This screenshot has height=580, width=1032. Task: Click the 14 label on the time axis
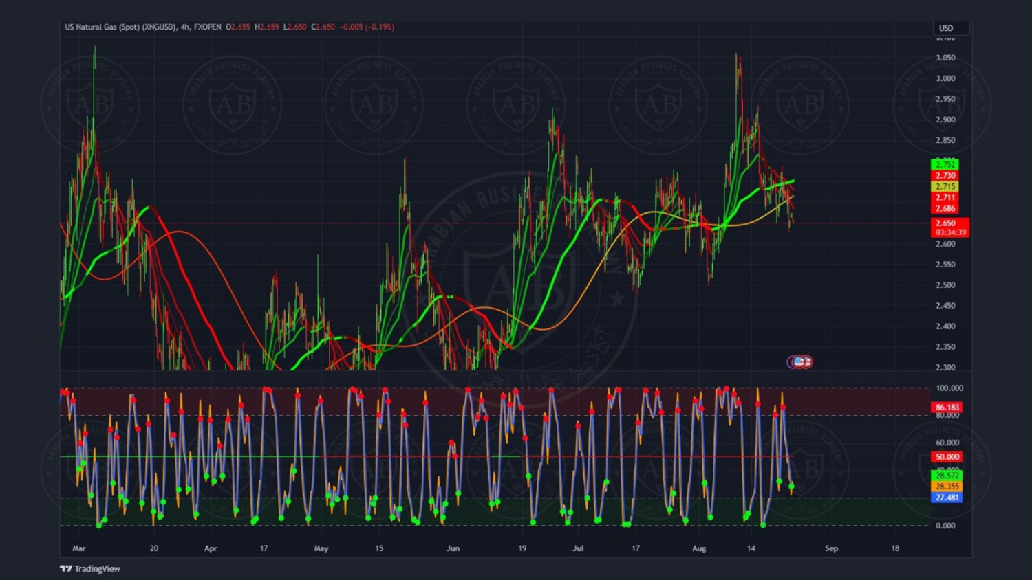[751, 548]
